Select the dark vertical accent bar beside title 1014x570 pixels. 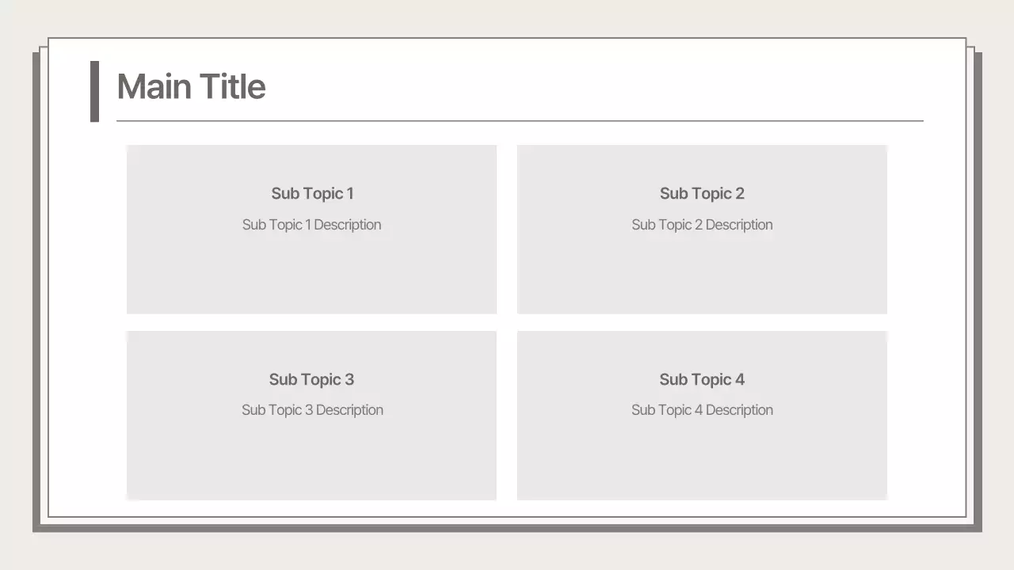(x=94, y=91)
